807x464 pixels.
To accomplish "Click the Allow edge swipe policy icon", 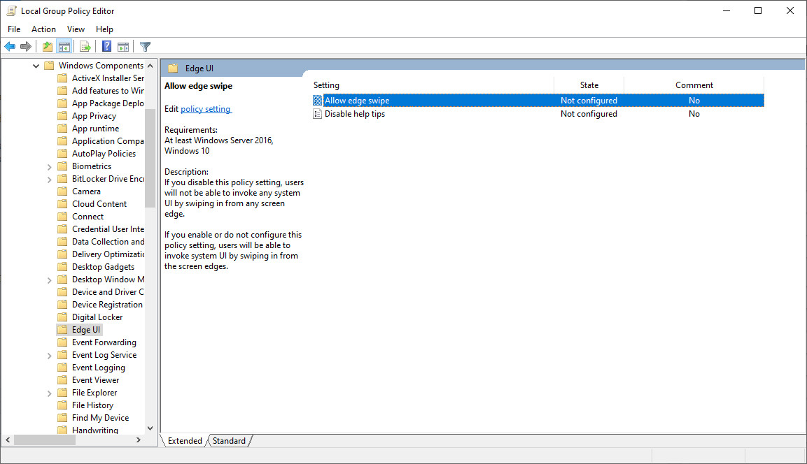I will pos(318,101).
